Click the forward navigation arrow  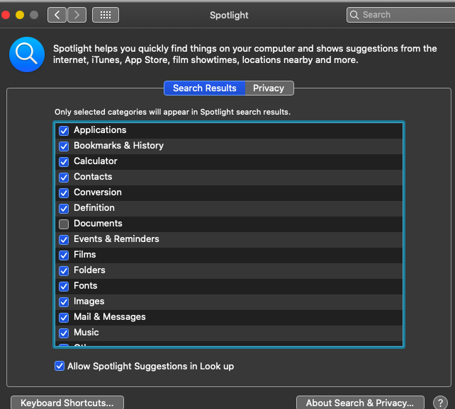point(77,15)
